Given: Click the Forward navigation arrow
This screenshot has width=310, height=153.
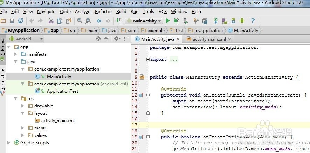Looking at the screenshot, I should tap(108, 21).
